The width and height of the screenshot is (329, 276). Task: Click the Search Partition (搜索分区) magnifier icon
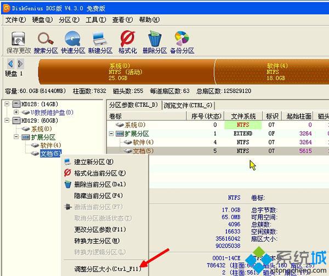[x=46, y=39]
